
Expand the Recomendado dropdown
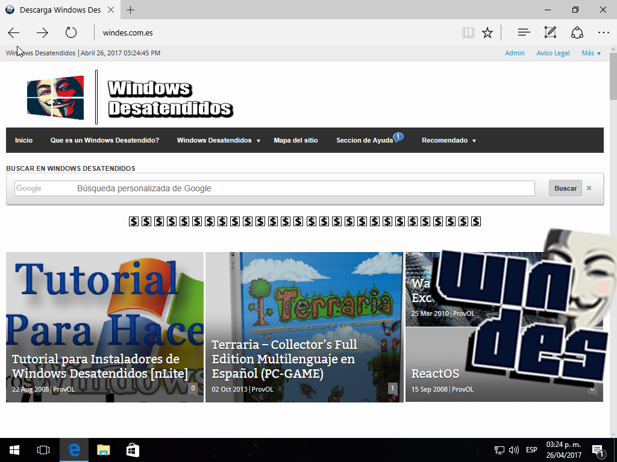pos(449,140)
